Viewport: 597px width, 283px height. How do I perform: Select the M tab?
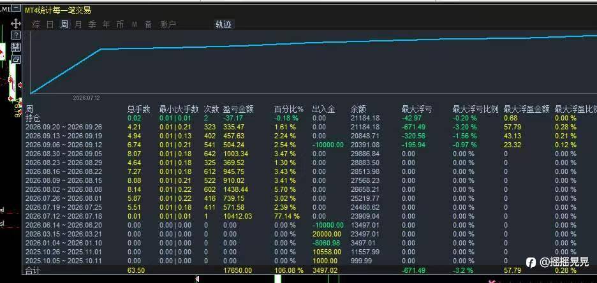pyautogui.click(x=135, y=25)
